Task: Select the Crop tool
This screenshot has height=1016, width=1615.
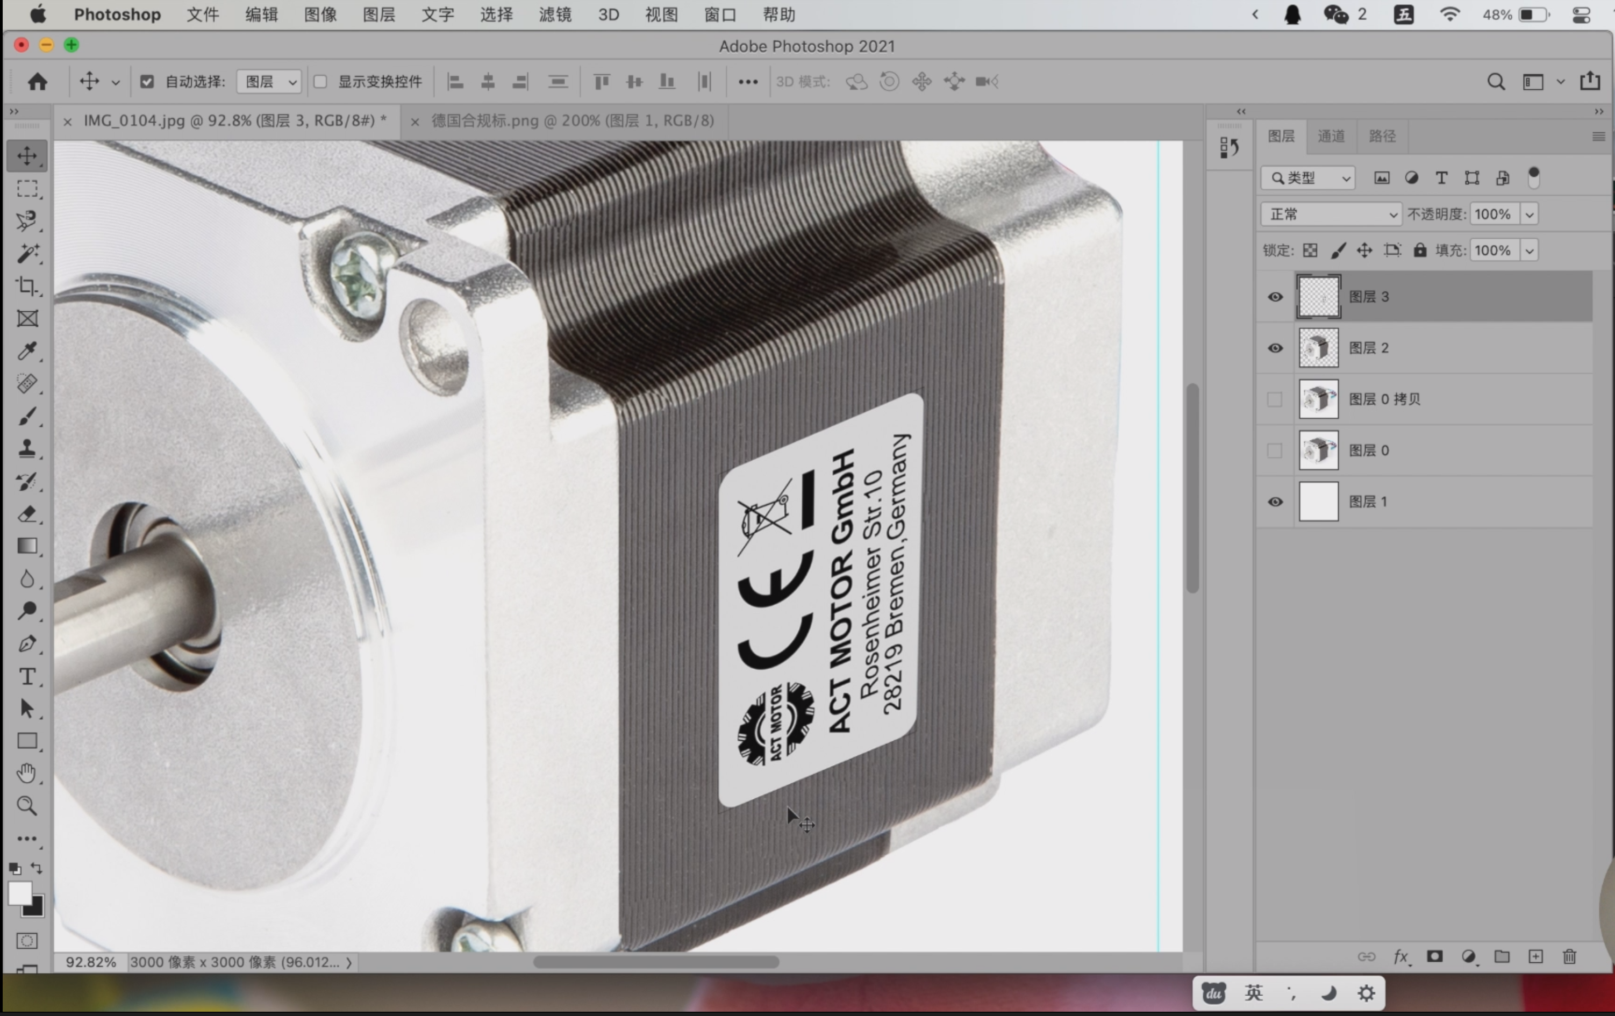Action: tap(27, 287)
